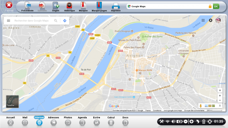Screen dimensions: 228x128
Task: Open the Conditions link
Action: [157, 110]
